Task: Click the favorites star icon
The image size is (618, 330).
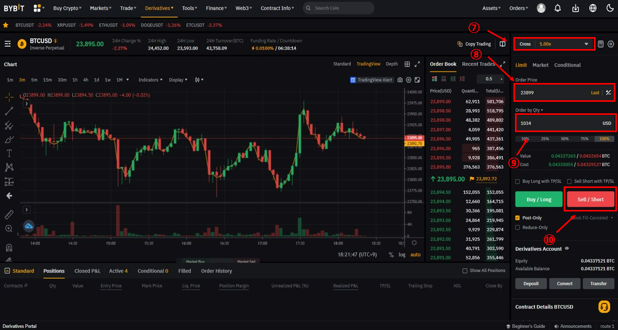Action: click(x=6, y=25)
